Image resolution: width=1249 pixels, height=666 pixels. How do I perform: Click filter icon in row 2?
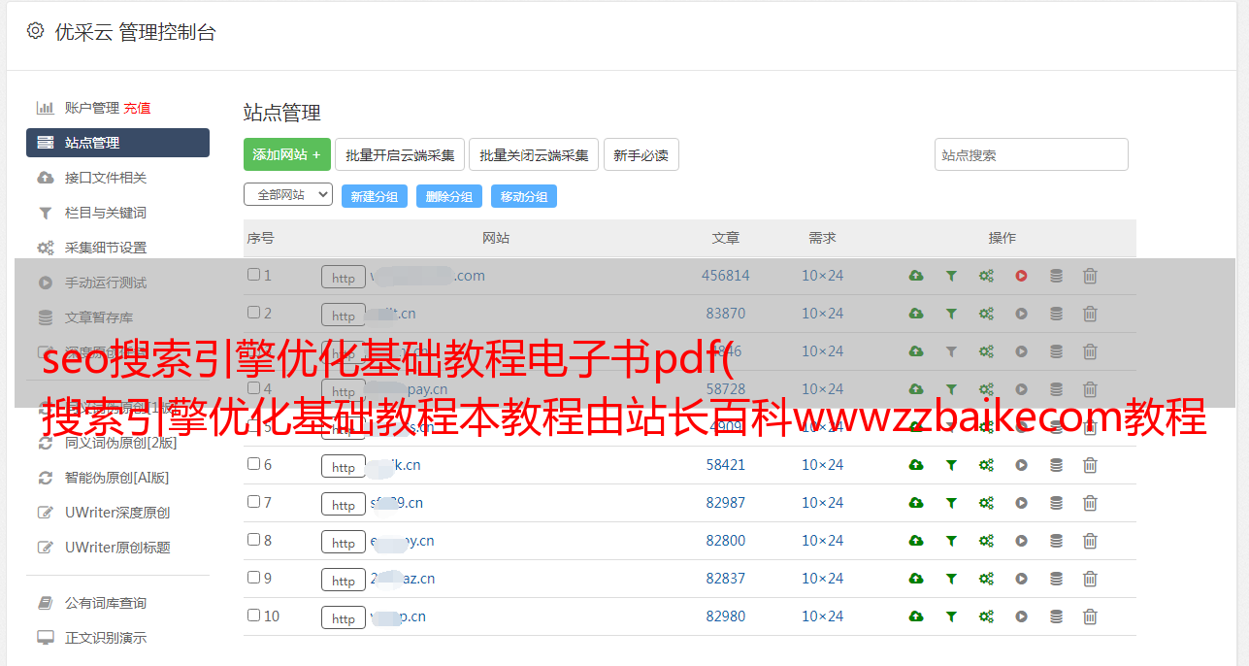coord(951,314)
